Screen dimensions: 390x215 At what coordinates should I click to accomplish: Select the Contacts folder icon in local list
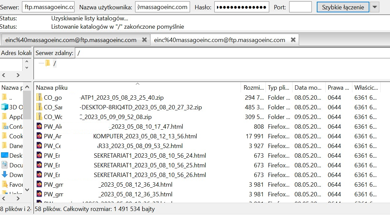coord(5,127)
